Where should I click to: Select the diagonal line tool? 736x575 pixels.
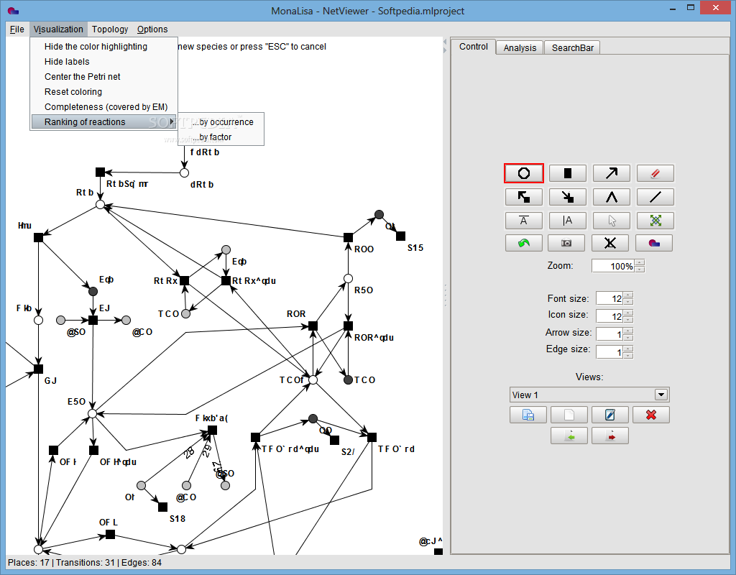pyautogui.click(x=655, y=197)
